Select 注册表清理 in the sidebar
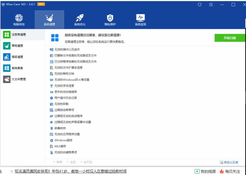 click(23, 34)
